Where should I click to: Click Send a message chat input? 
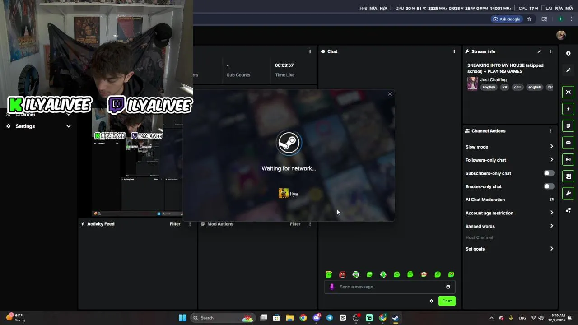point(390,287)
